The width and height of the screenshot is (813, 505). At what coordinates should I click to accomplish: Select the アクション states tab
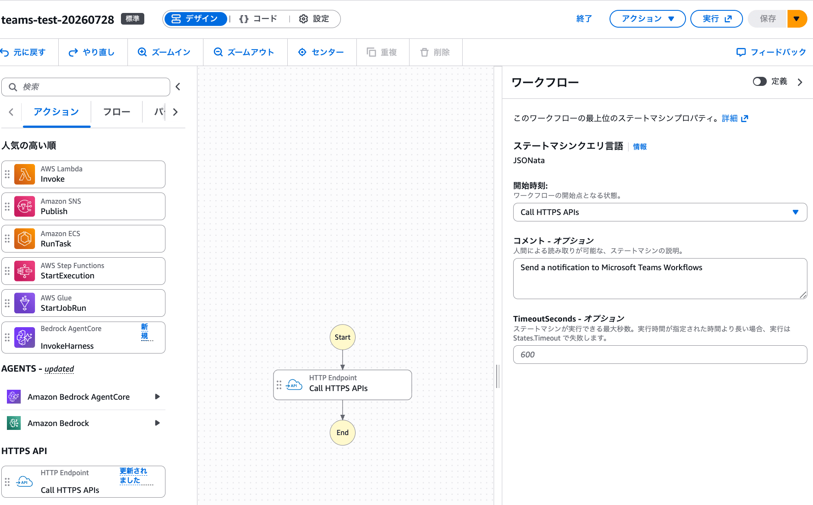click(x=57, y=112)
